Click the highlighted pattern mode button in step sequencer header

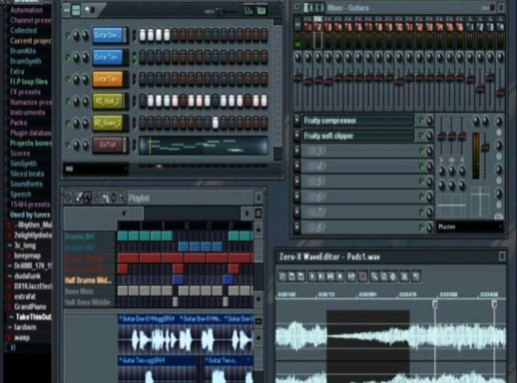tap(76, 10)
